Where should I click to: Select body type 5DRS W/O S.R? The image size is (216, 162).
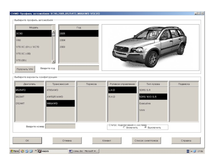pyautogui.click(x=153, y=97)
